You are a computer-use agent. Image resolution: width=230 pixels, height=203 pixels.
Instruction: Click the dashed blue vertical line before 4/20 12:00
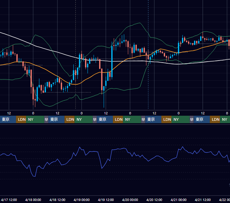click(x=148, y=55)
